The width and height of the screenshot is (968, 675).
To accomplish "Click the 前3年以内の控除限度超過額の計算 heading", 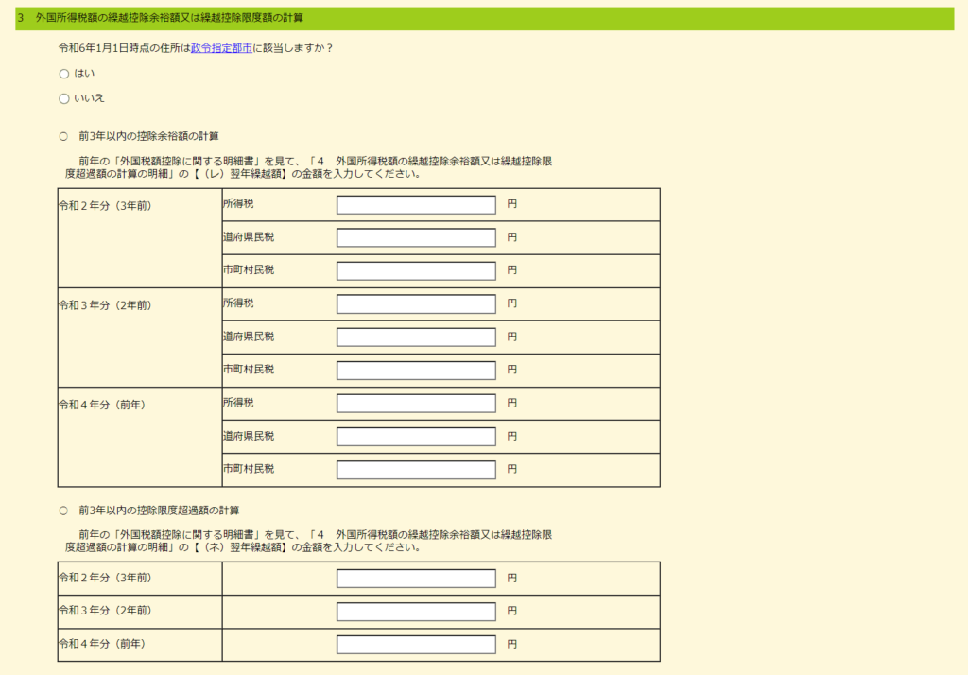I will 159,511.
